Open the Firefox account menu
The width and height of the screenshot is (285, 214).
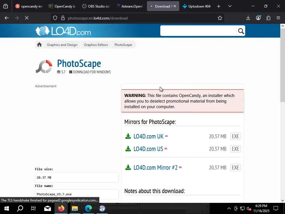pyautogui.click(x=258, y=18)
